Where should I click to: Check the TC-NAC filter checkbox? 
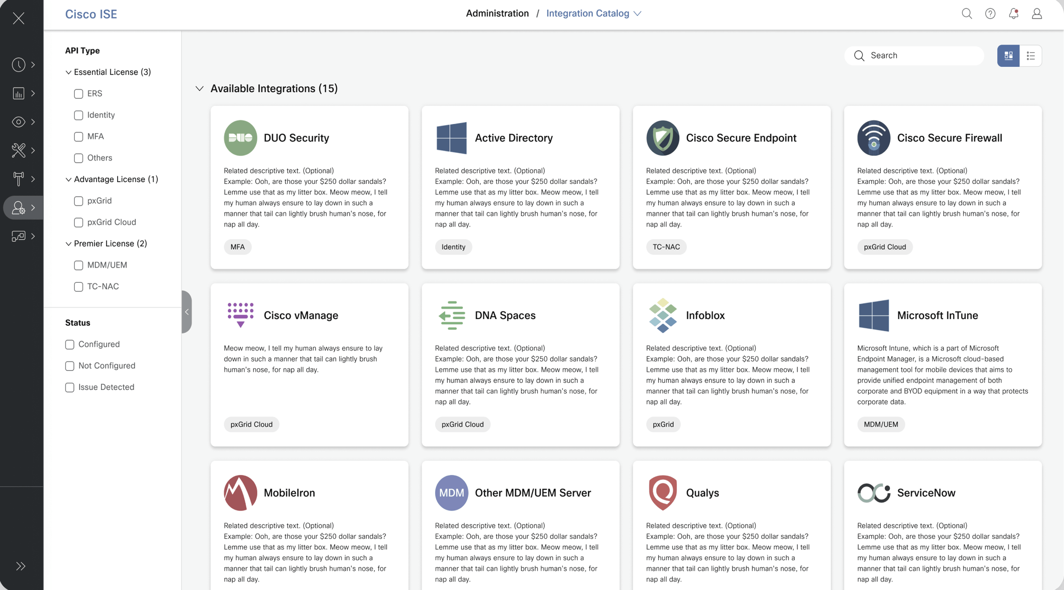(x=79, y=287)
